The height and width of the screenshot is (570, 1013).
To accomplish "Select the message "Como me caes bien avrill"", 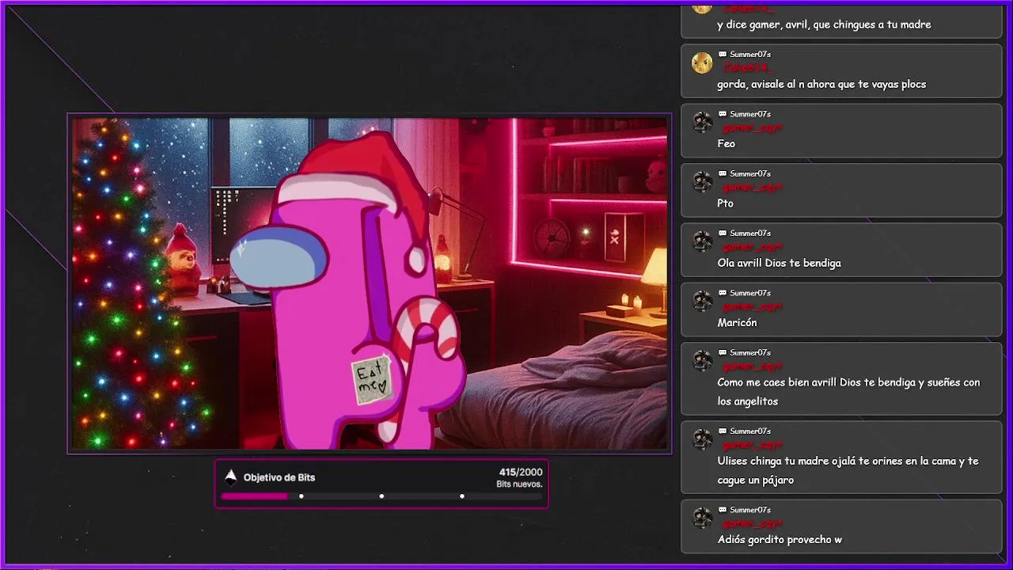I will coord(848,392).
